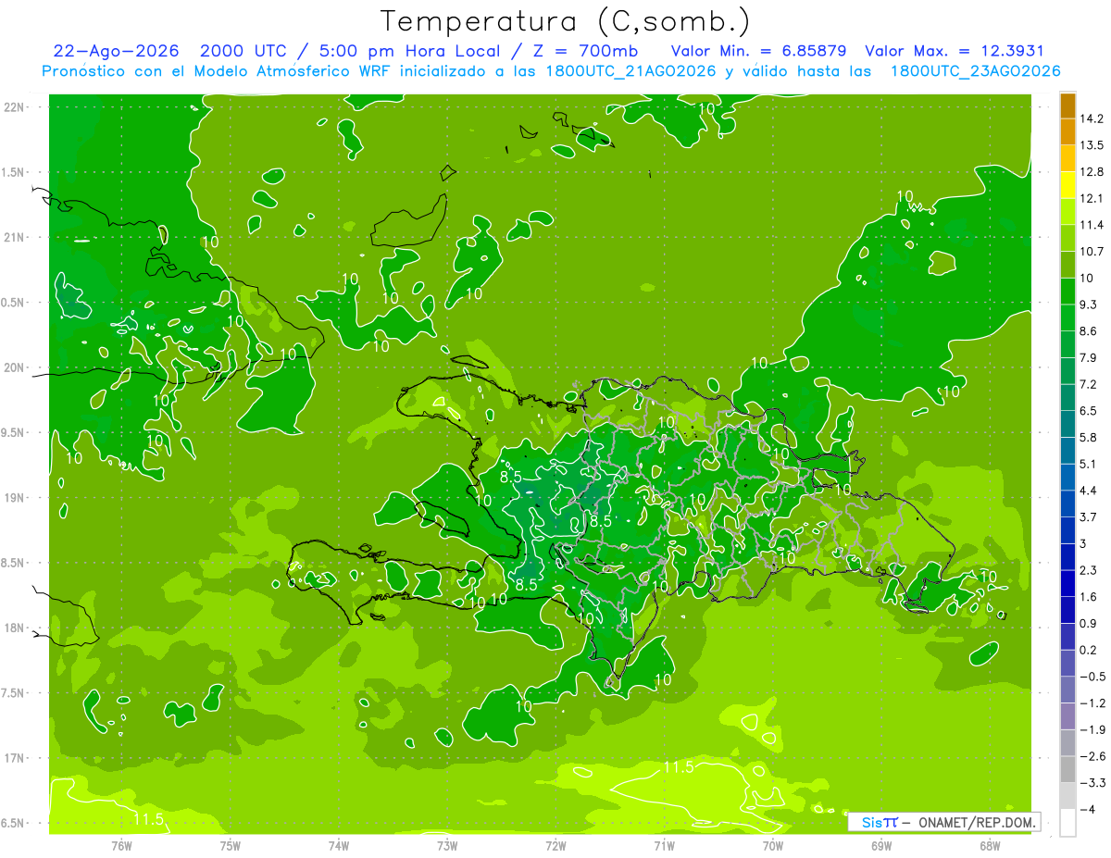This screenshot has height=858, width=1111.
Task: Click the 'Valor Max. = 12.3931' readout
Action: click(x=955, y=51)
